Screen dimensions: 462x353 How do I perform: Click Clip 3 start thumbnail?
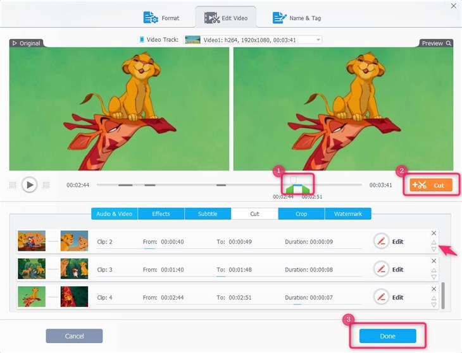(32, 268)
